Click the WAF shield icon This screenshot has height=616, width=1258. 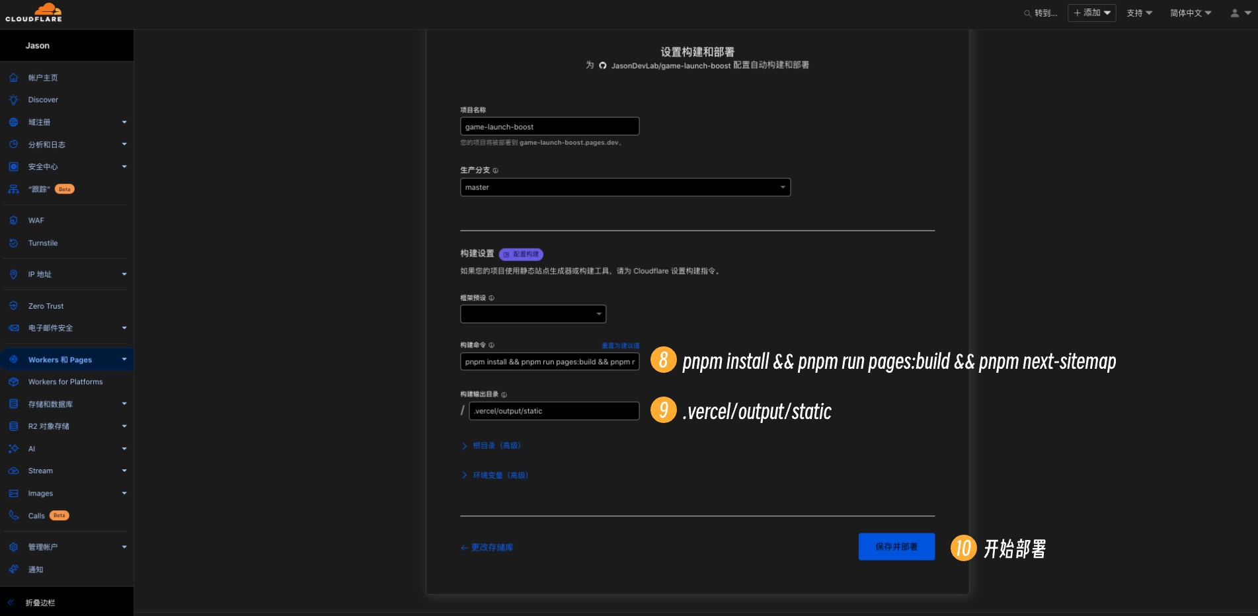click(13, 220)
